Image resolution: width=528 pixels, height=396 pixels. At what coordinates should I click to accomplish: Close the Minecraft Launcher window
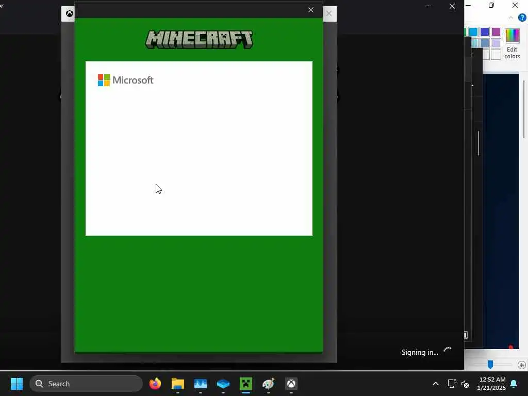[452, 6]
